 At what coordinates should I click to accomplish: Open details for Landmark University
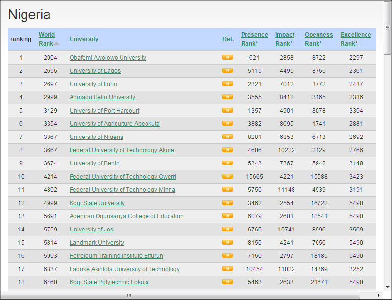click(227, 242)
